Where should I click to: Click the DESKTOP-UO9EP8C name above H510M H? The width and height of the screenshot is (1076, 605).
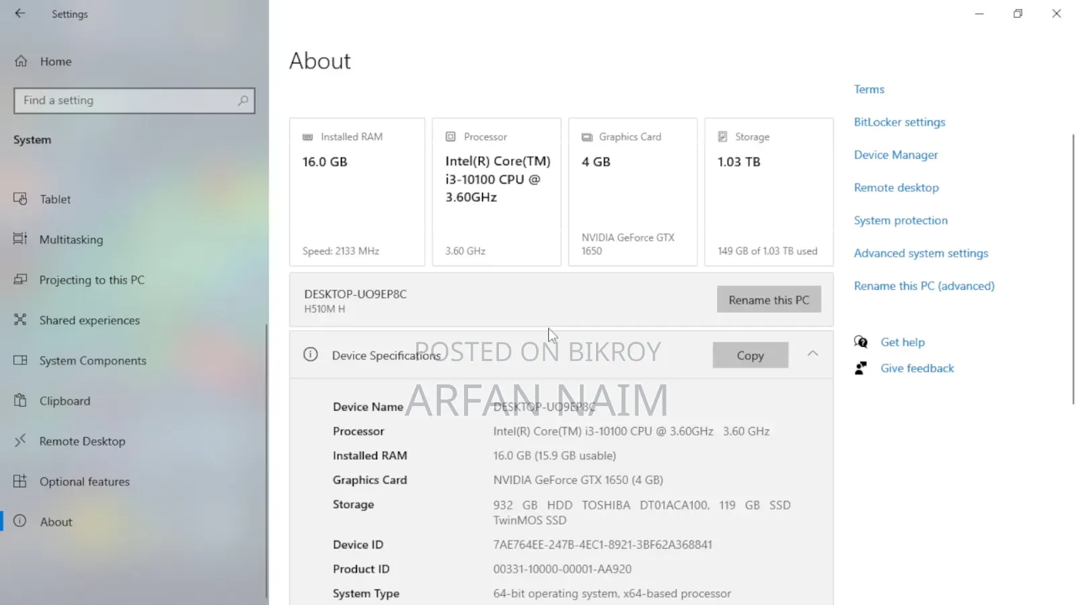355,294
